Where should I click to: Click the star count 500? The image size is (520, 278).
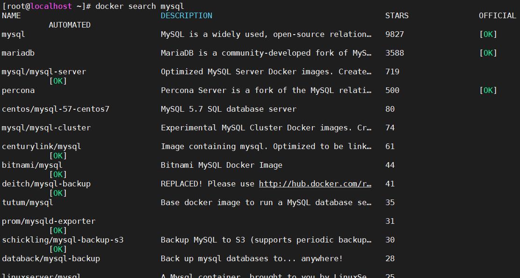coord(392,91)
